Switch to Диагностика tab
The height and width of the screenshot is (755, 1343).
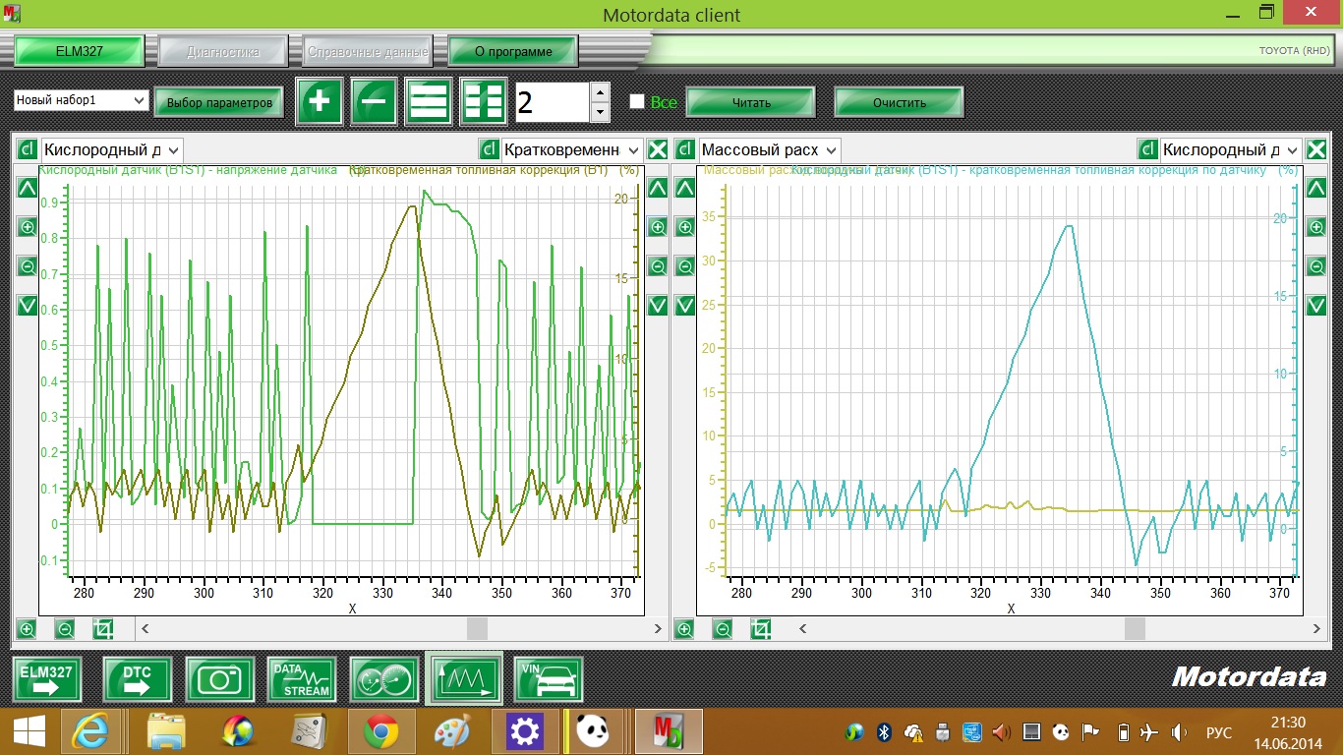click(x=223, y=51)
